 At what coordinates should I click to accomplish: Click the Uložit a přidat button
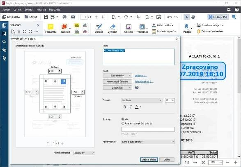click(x=149, y=160)
